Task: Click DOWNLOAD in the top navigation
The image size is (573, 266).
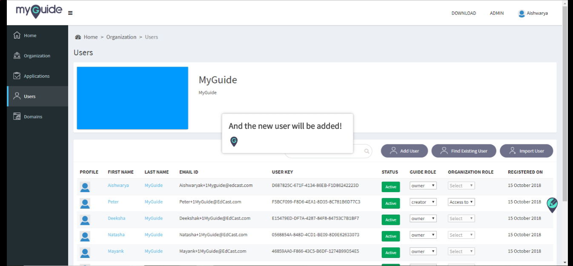Action: pos(464,13)
